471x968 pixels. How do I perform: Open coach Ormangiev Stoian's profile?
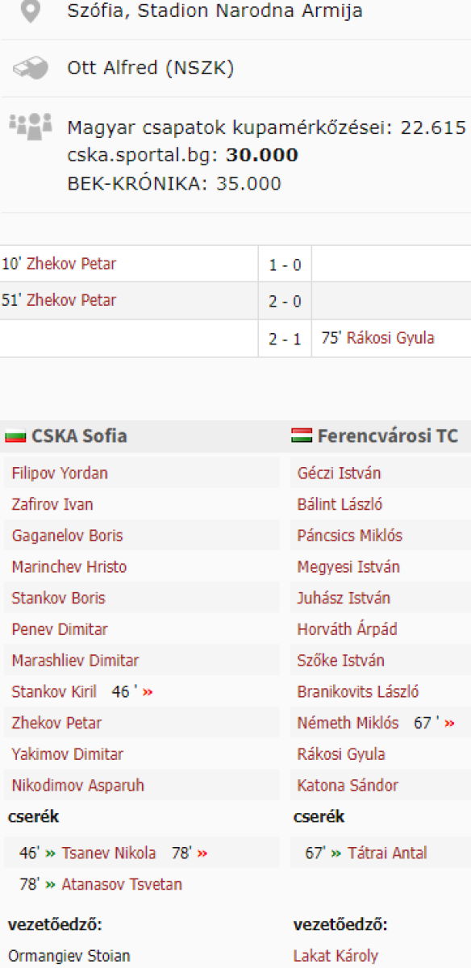coord(69,956)
